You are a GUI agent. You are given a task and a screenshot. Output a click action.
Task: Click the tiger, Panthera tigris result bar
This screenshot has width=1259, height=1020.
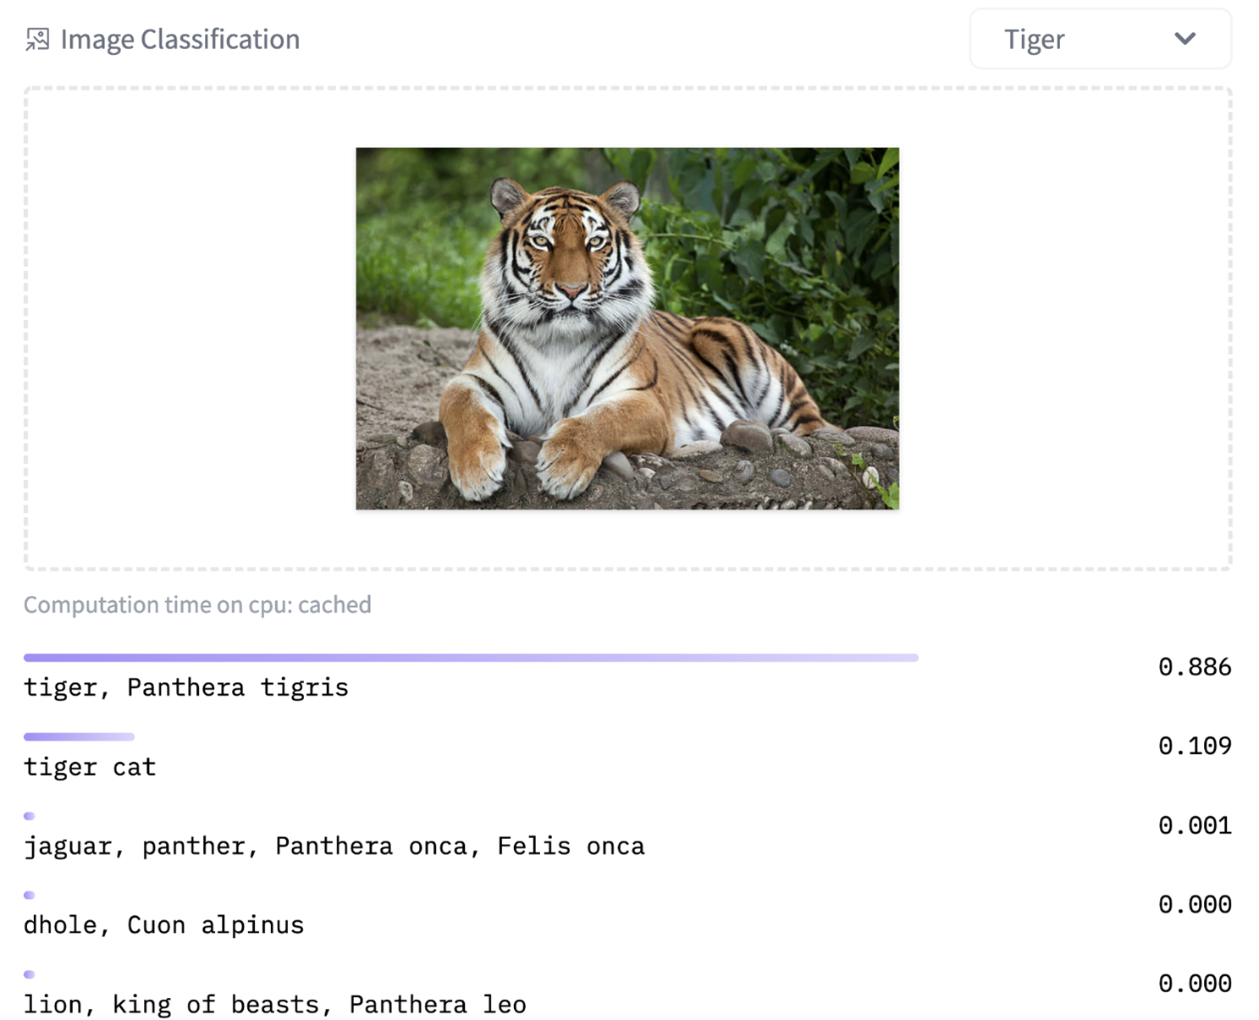click(x=471, y=658)
